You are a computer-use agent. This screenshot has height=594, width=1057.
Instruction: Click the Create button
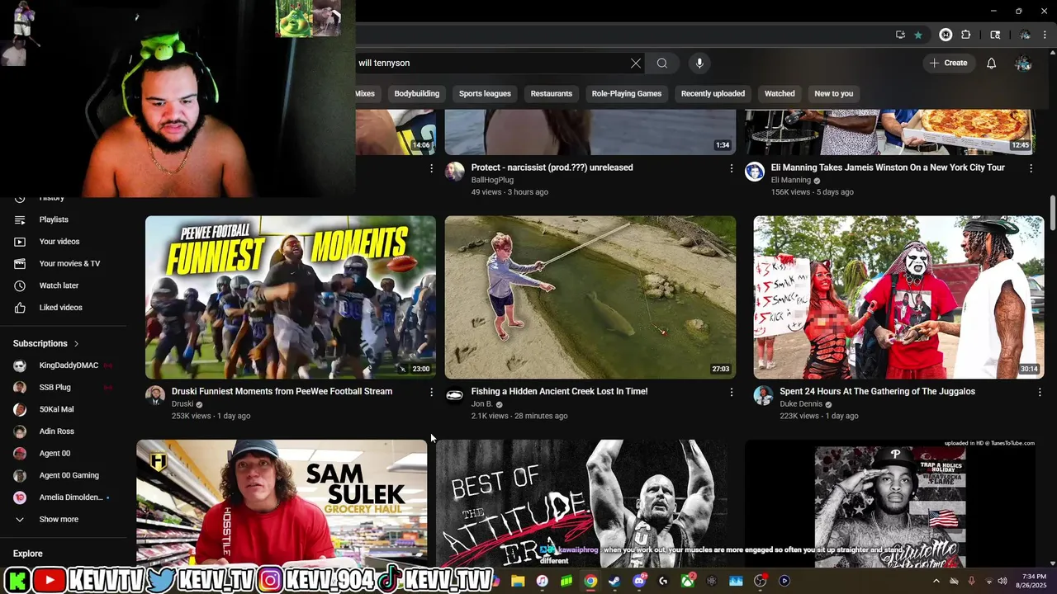948,63
